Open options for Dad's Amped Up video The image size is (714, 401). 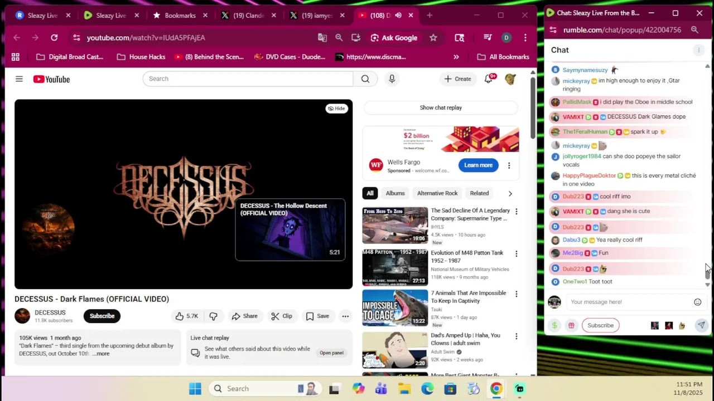pos(516,336)
